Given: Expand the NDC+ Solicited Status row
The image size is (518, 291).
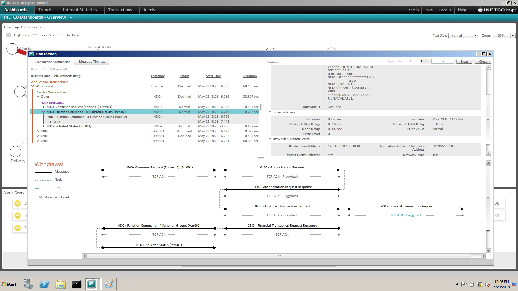Looking at the screenshot, I should 43,126.
